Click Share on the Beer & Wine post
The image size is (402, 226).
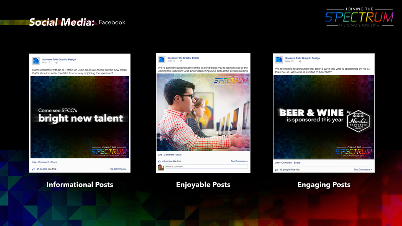297,163
